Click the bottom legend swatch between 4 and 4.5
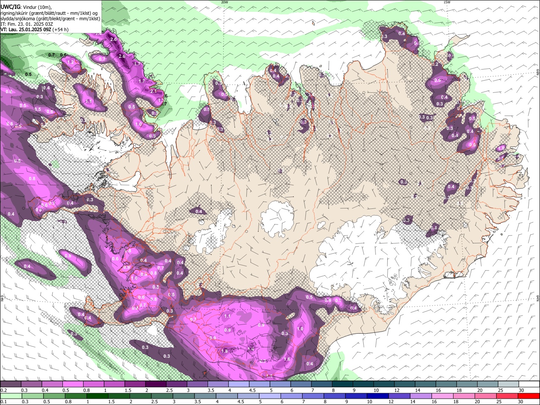This screenshot has height=405, width=540. point(227,396)
